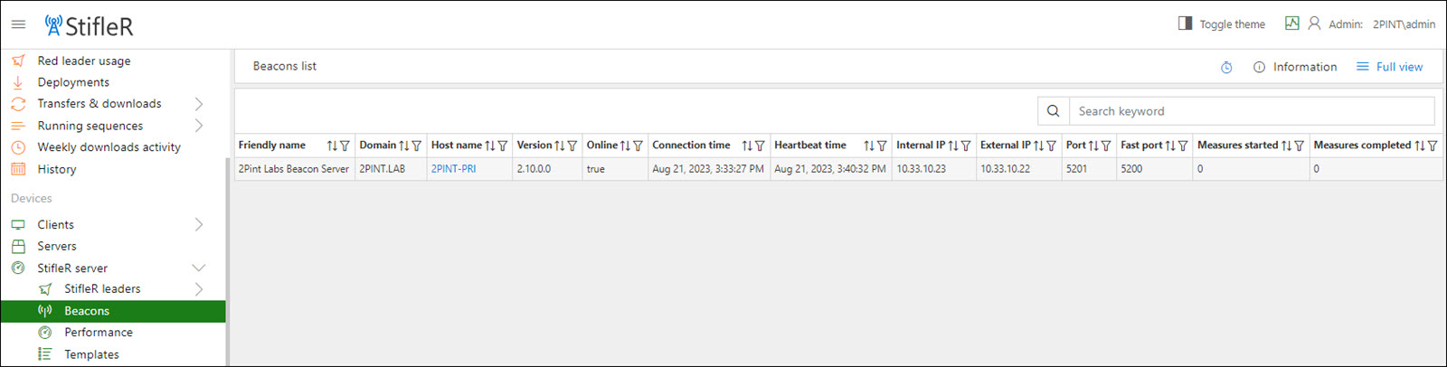The width and height of the screenshot is (1447, 367).
Task: Expand the Clients section
Action: 199,224
